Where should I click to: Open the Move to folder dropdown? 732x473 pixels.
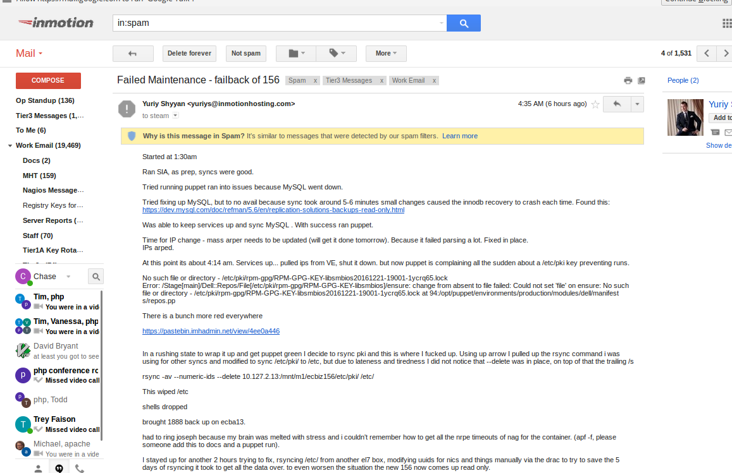(x=295, y=54)
